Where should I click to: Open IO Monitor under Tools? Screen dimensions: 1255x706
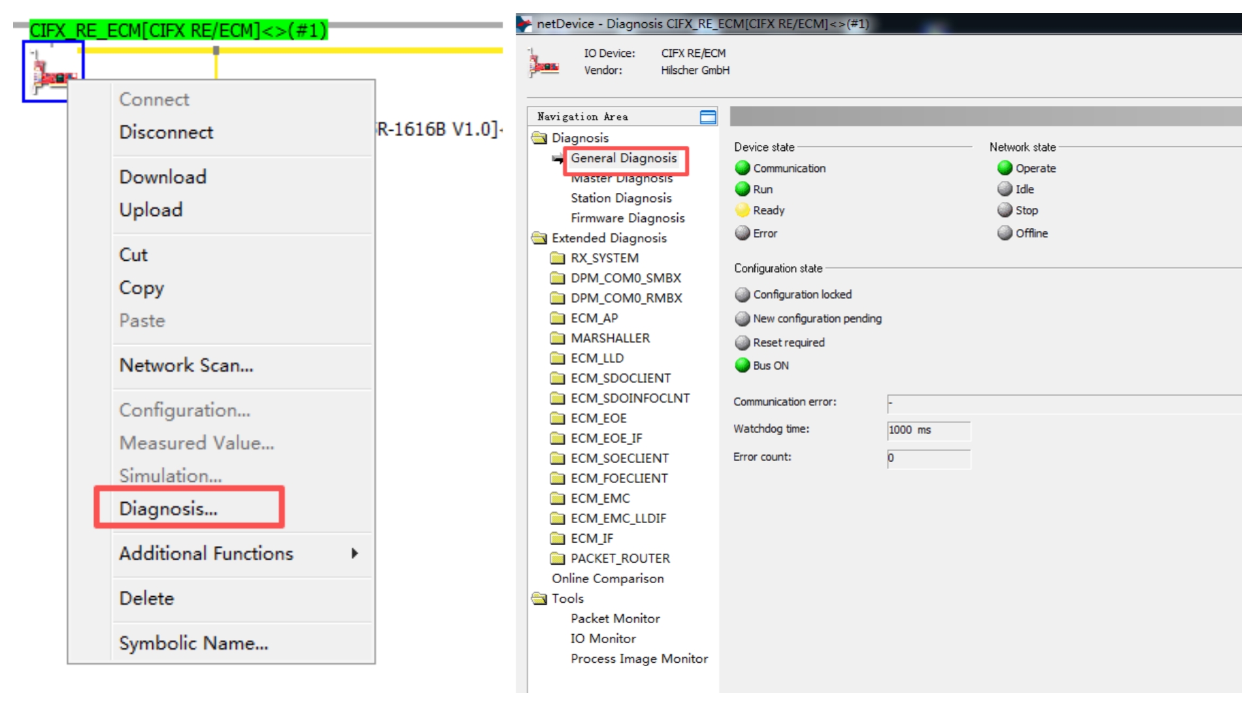603,639
